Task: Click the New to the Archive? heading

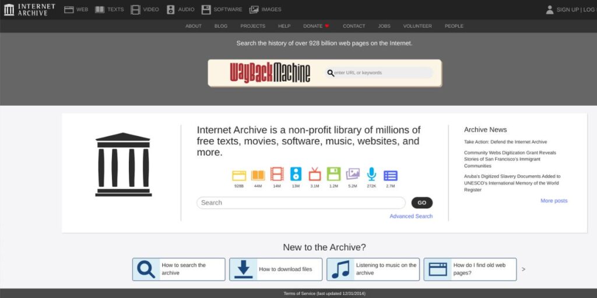Action: click(324, 247)
